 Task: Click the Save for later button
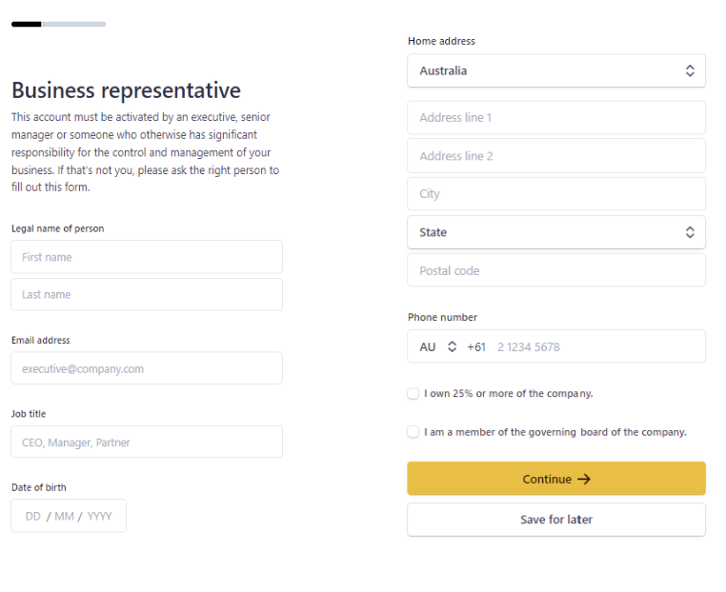tap(556, 520)
